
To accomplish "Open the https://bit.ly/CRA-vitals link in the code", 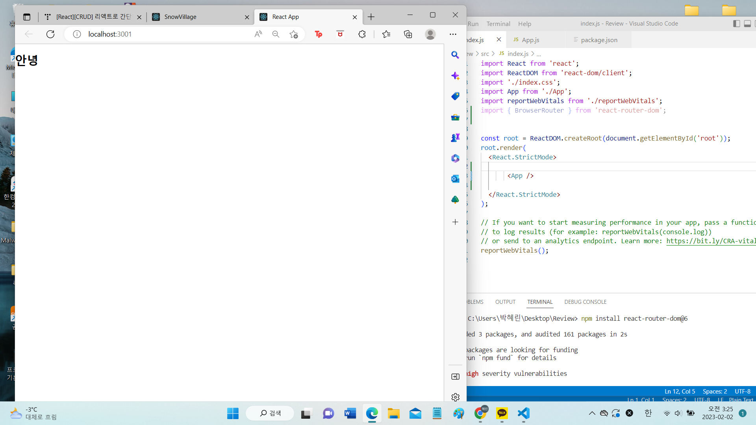I will [x=711, y=241].
